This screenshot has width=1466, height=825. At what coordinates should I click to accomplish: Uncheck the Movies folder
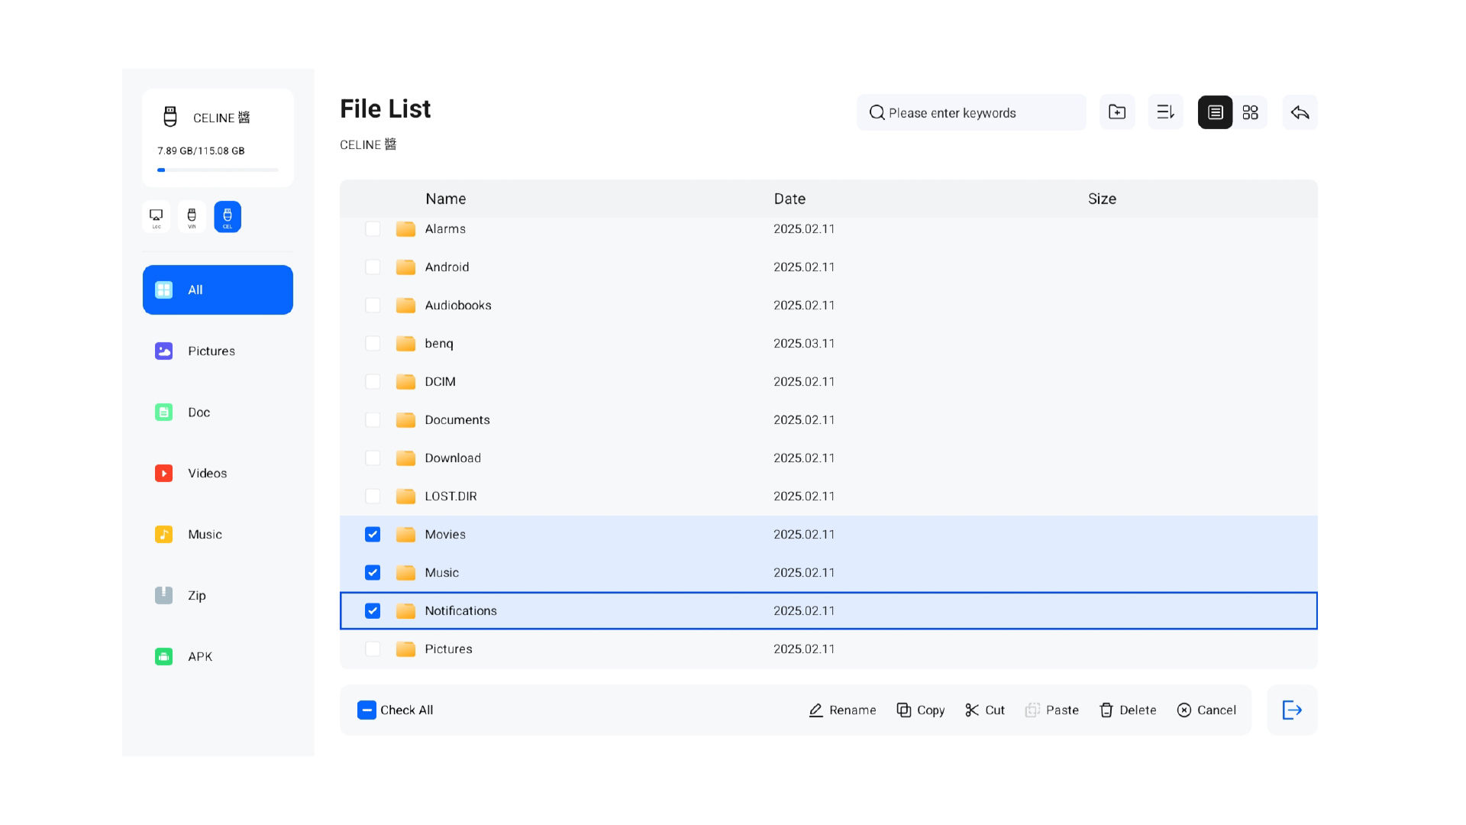[373, 534]
